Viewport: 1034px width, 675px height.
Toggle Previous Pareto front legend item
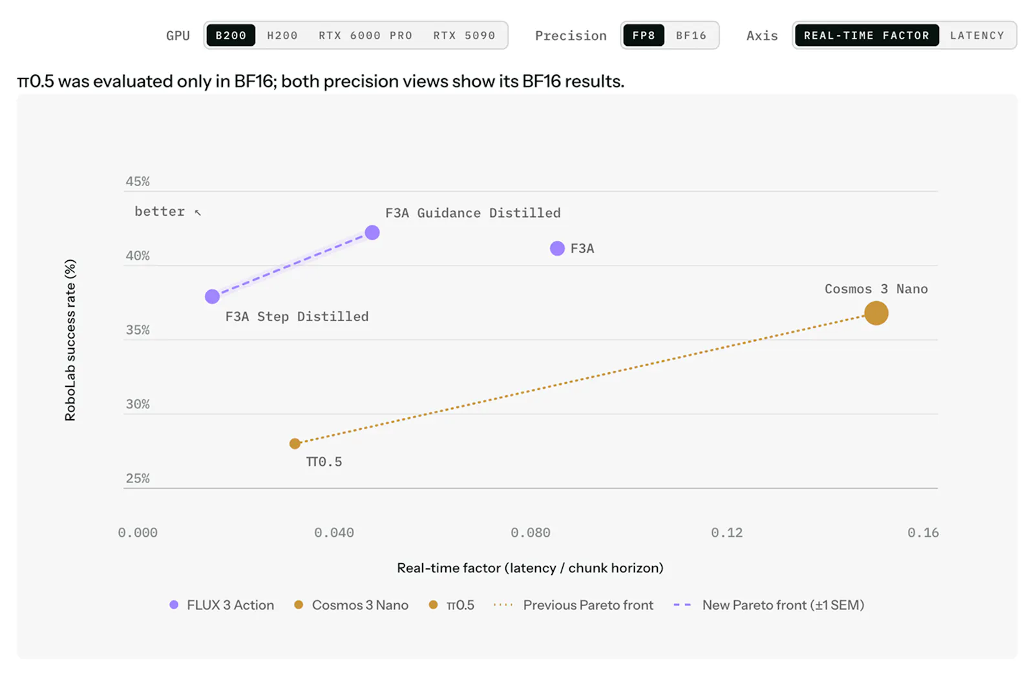tap(573, 605)
